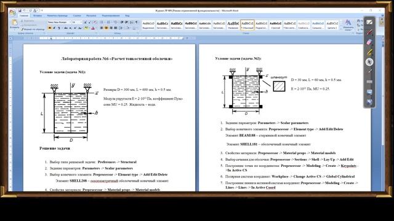Increase font size with grow button
This screenshot has height=221, width=394.
(85, 22)
